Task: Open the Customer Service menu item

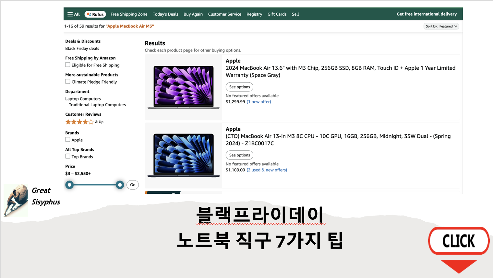Action: click(x=225, y=14)
